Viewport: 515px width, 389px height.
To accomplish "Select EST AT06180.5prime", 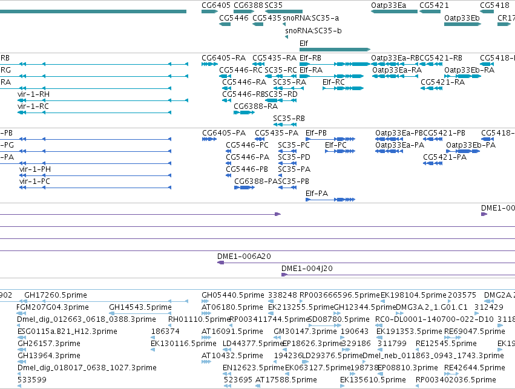I will pyautogui.click(x=232, y=307).
